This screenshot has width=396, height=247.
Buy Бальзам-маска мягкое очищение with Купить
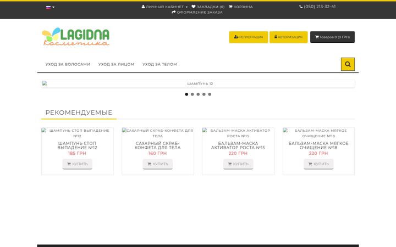click(x=318, y=164)
